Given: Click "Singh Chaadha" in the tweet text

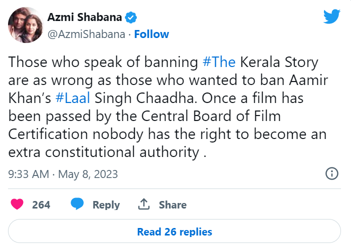Looking at the screenshot, I should point(132,98).
